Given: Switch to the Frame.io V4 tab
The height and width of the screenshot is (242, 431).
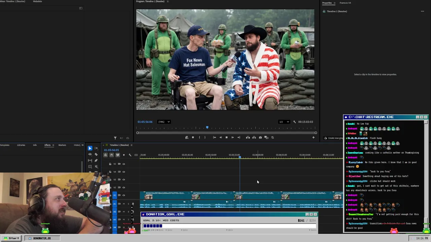Looking at the screenshot, I should (345, 3).
